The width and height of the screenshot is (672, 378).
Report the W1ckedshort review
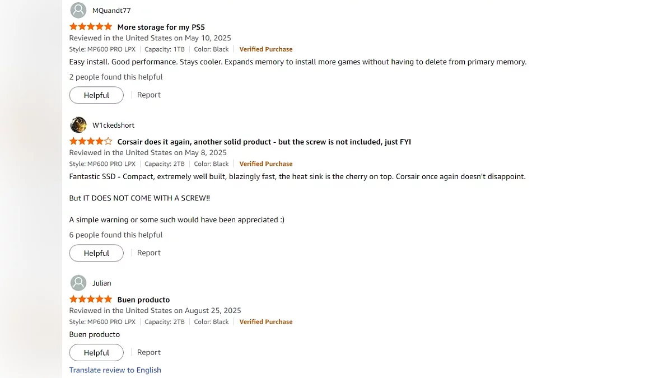click(x=149, y=253)
